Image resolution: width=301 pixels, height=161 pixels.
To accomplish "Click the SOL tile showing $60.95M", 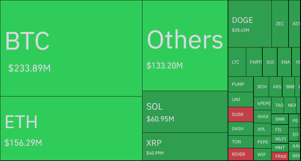I will coord(185,112).
